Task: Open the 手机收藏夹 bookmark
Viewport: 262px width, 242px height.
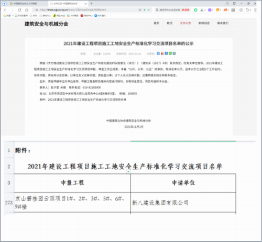Action: 21,16
